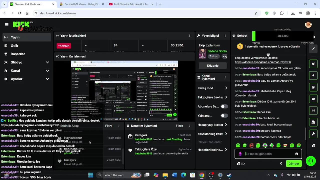320x180 pixels.
Task: Click the first green emote in chat row
Action: [238, 145]
